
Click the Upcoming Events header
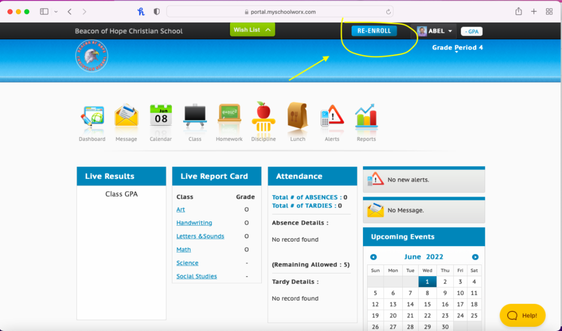pos(424,237)
